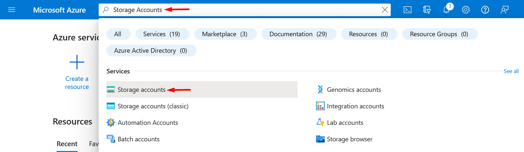Open the notifications bell

pyautogui.click(x=446, y=10)
